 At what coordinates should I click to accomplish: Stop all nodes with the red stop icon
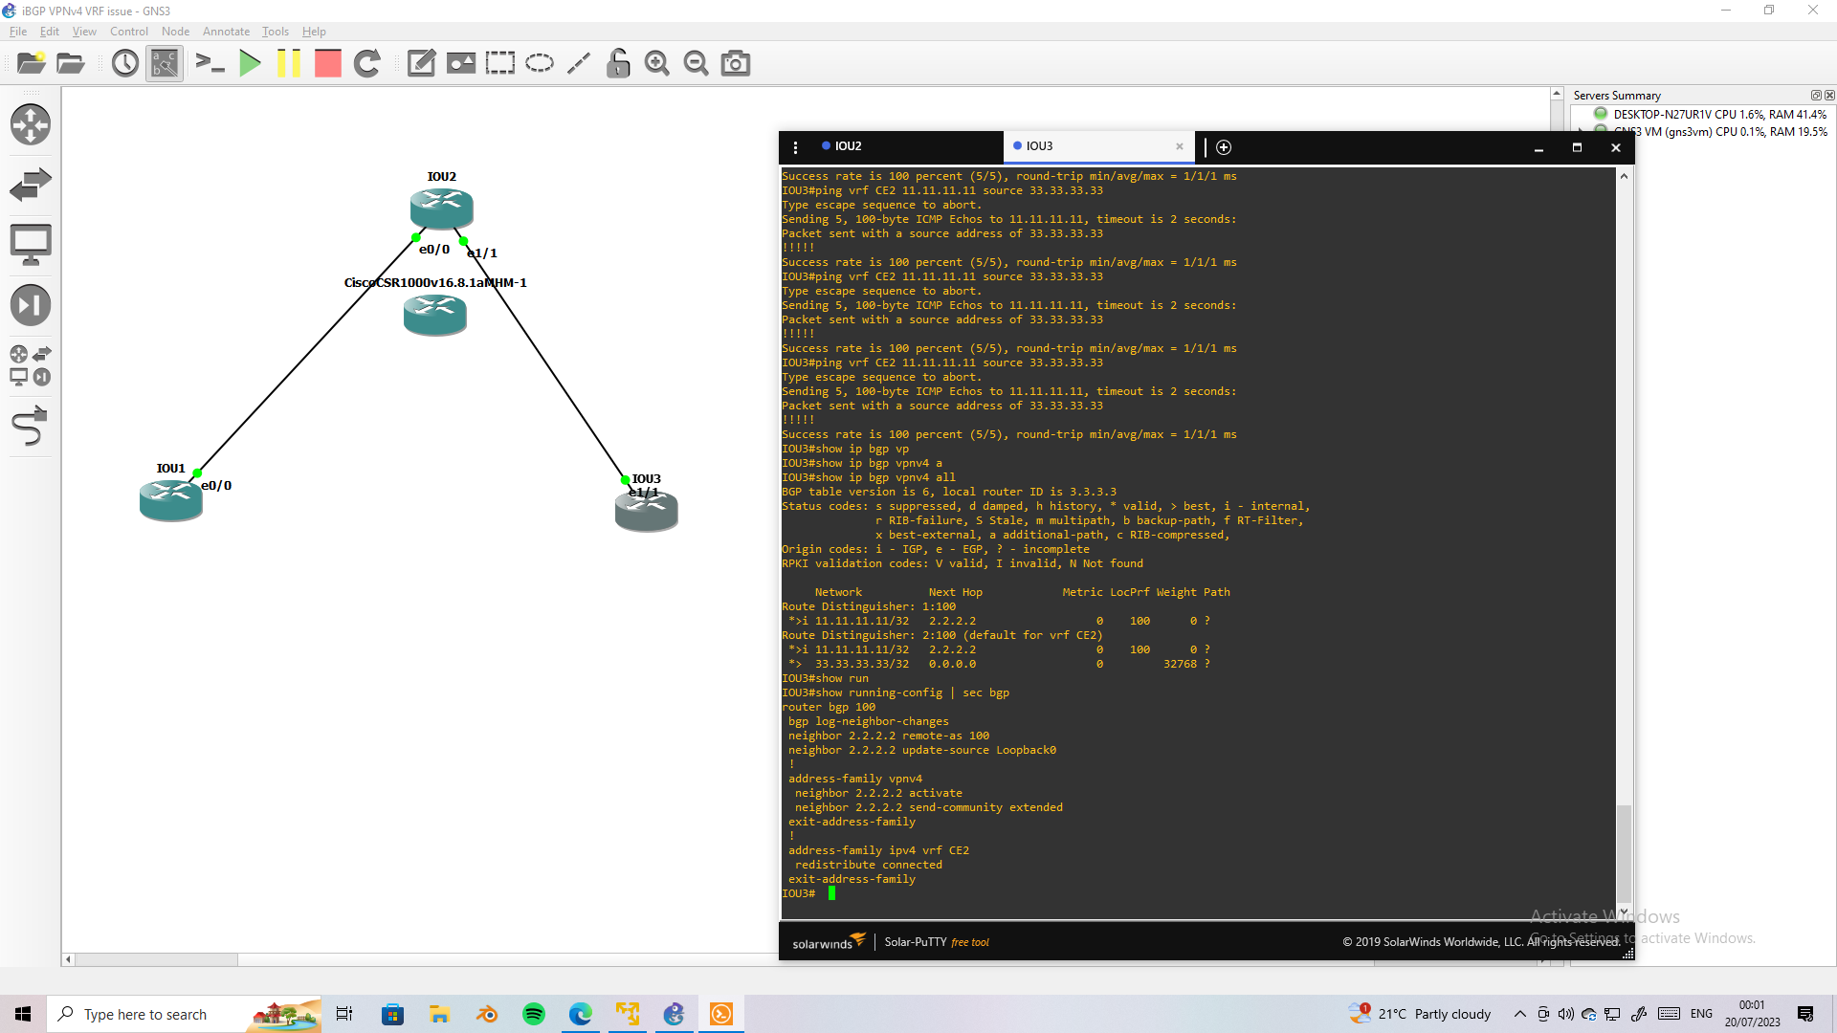click(327, 63)
